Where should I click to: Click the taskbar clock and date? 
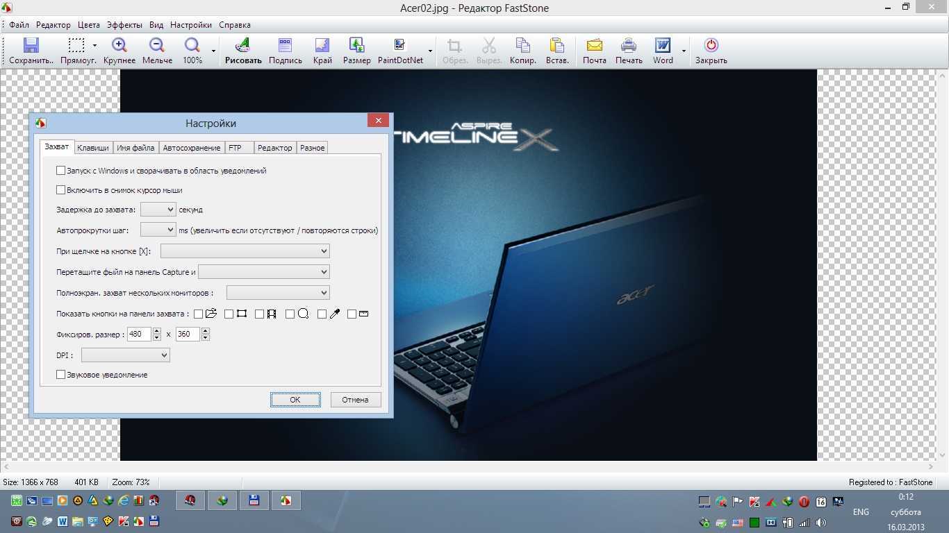click(906, 512)
